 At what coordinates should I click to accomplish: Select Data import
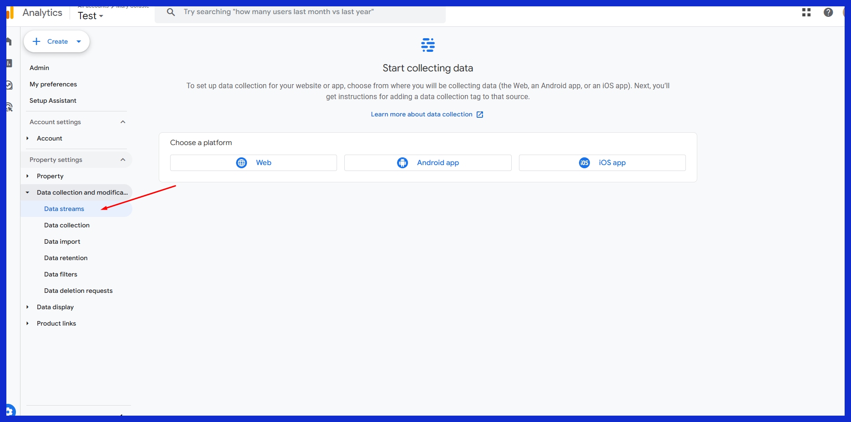(x=62, y=241)
